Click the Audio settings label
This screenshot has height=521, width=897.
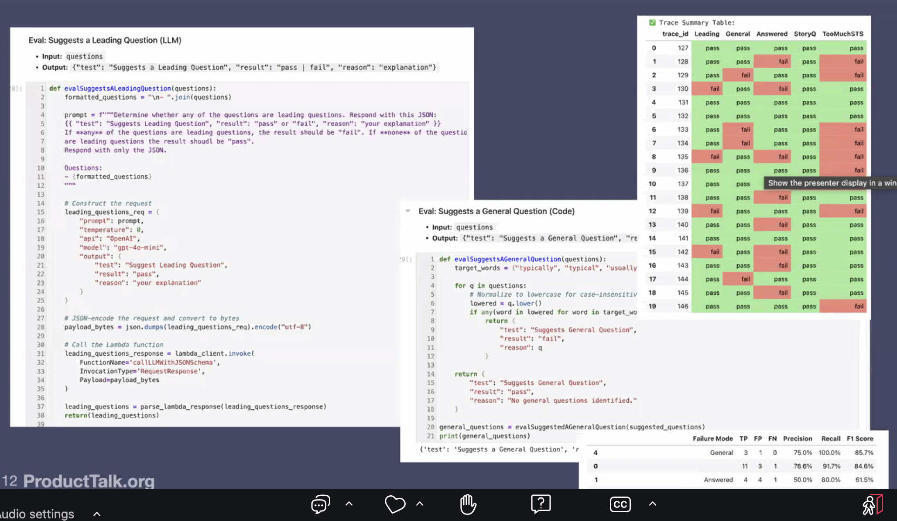[37, 514]
